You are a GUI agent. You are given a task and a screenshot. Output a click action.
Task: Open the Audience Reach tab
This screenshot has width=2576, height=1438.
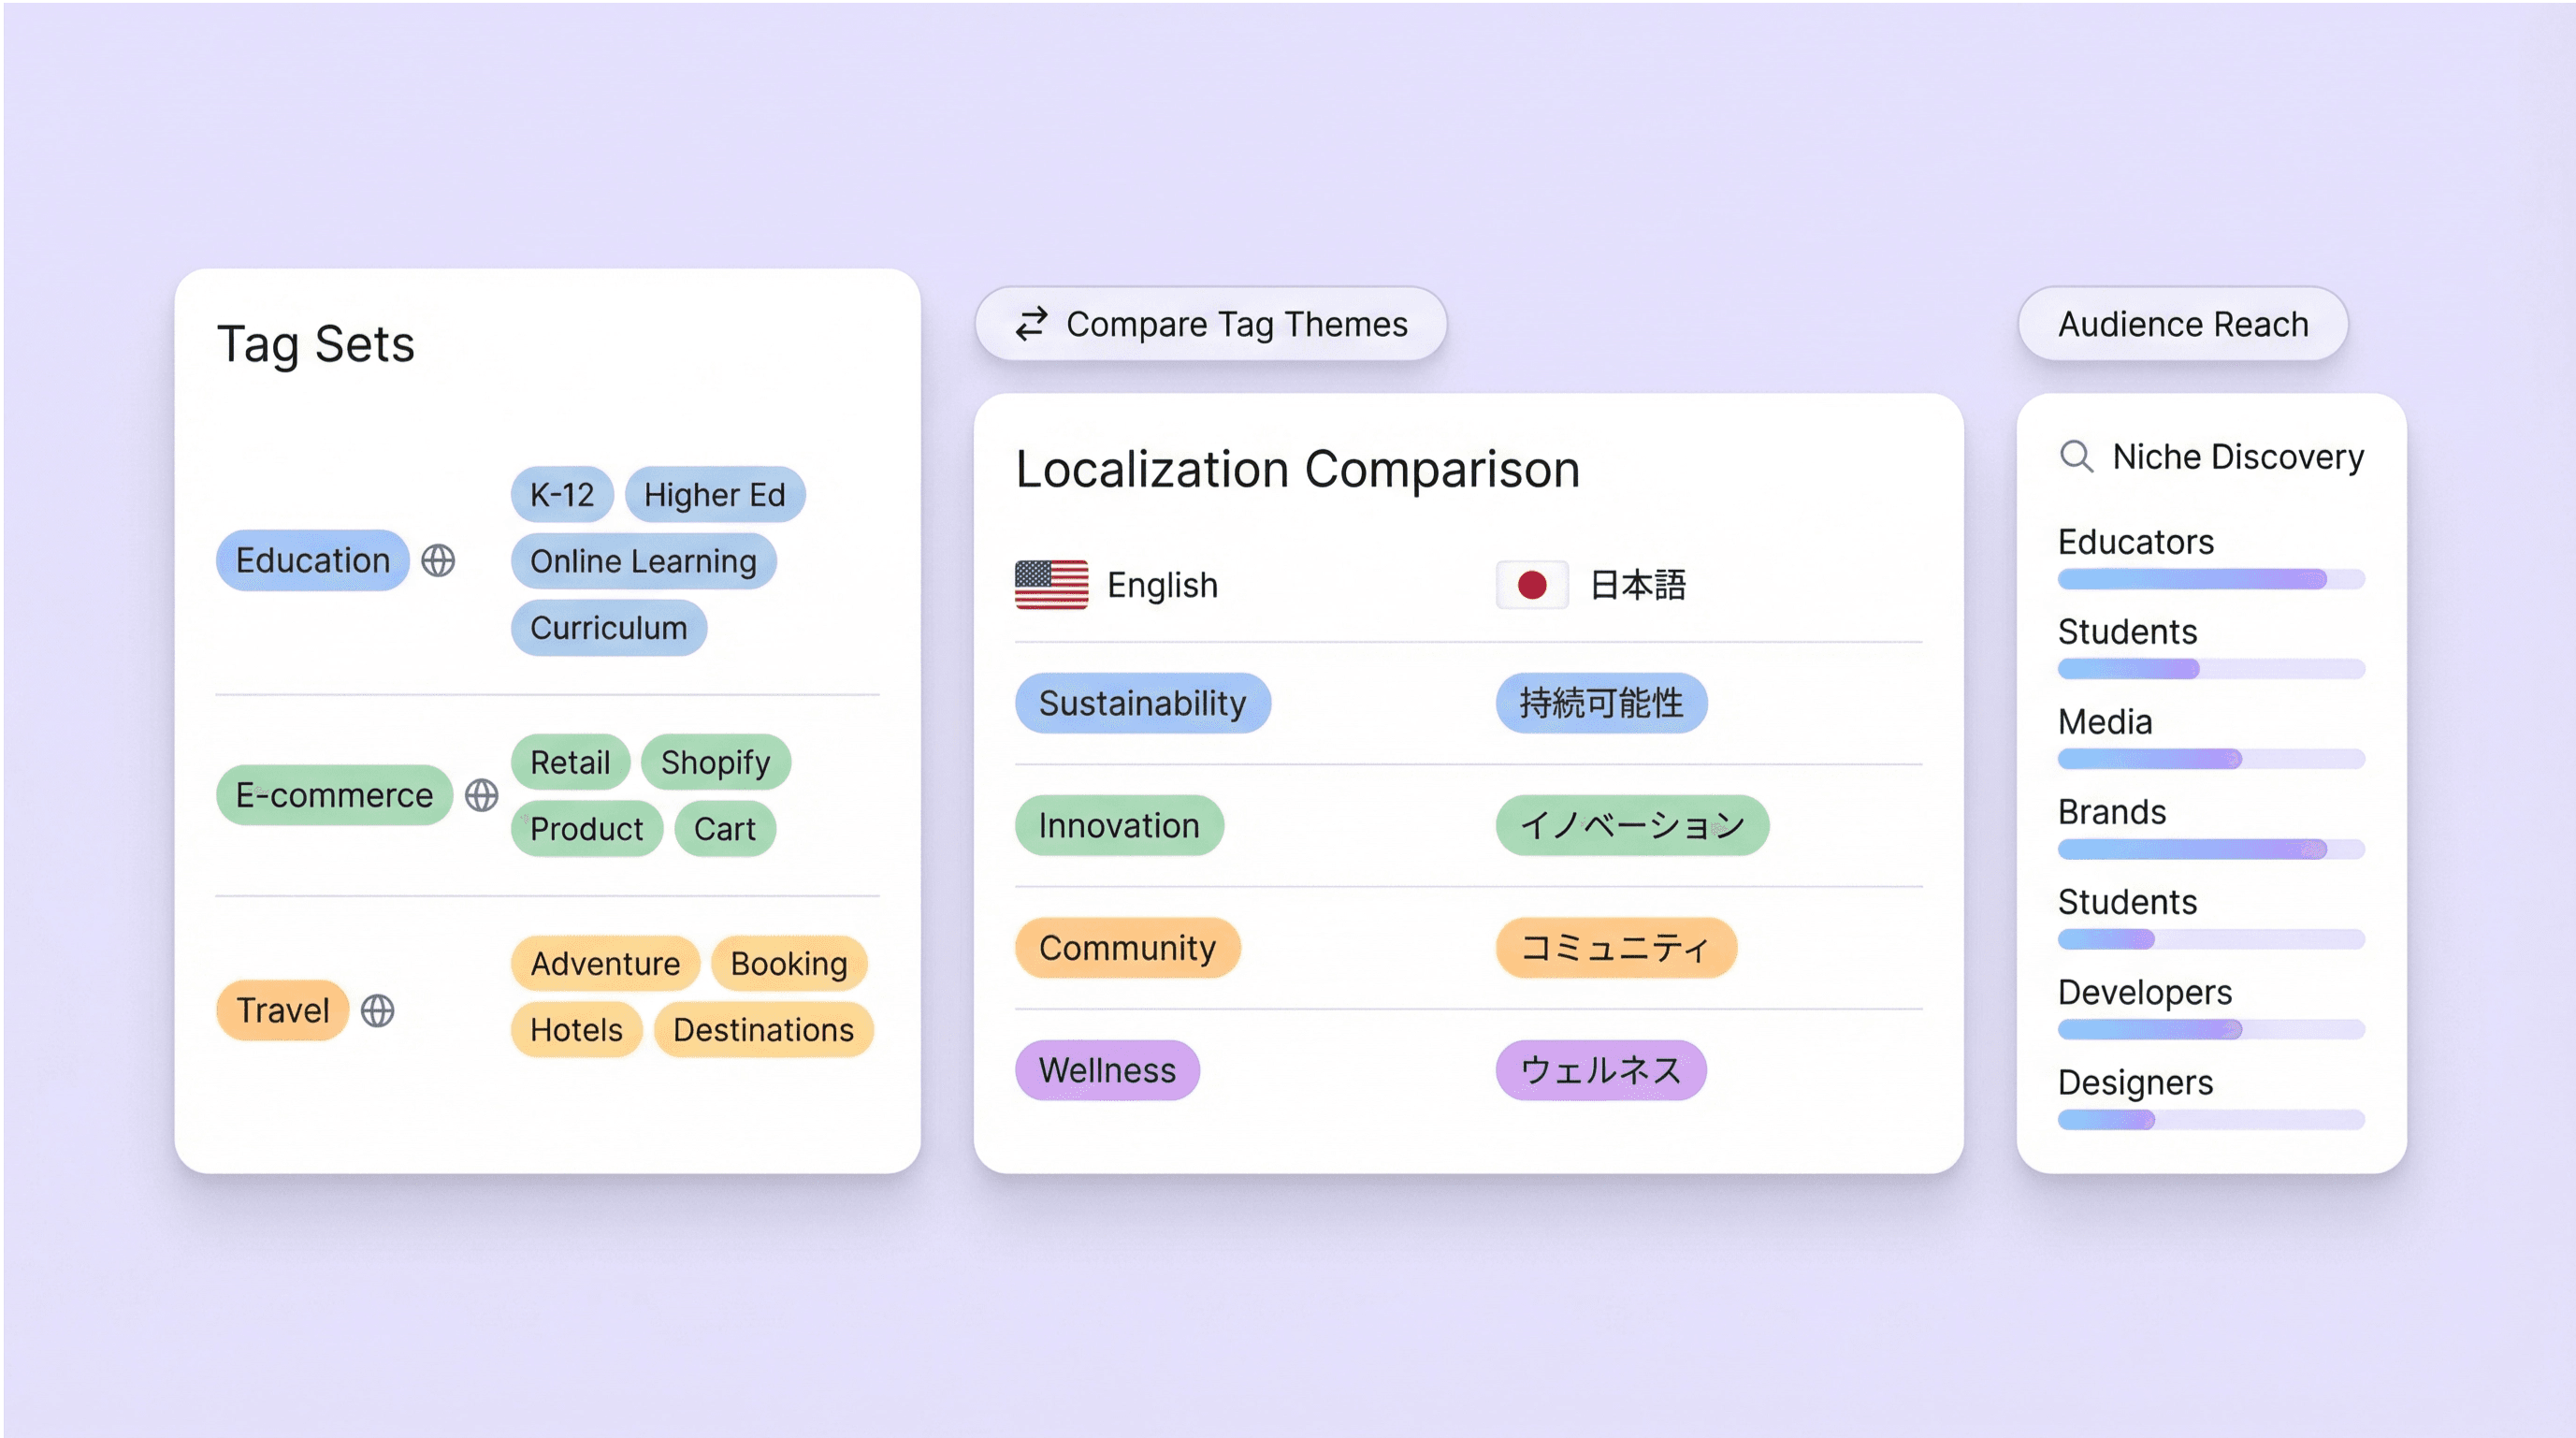2182,324
